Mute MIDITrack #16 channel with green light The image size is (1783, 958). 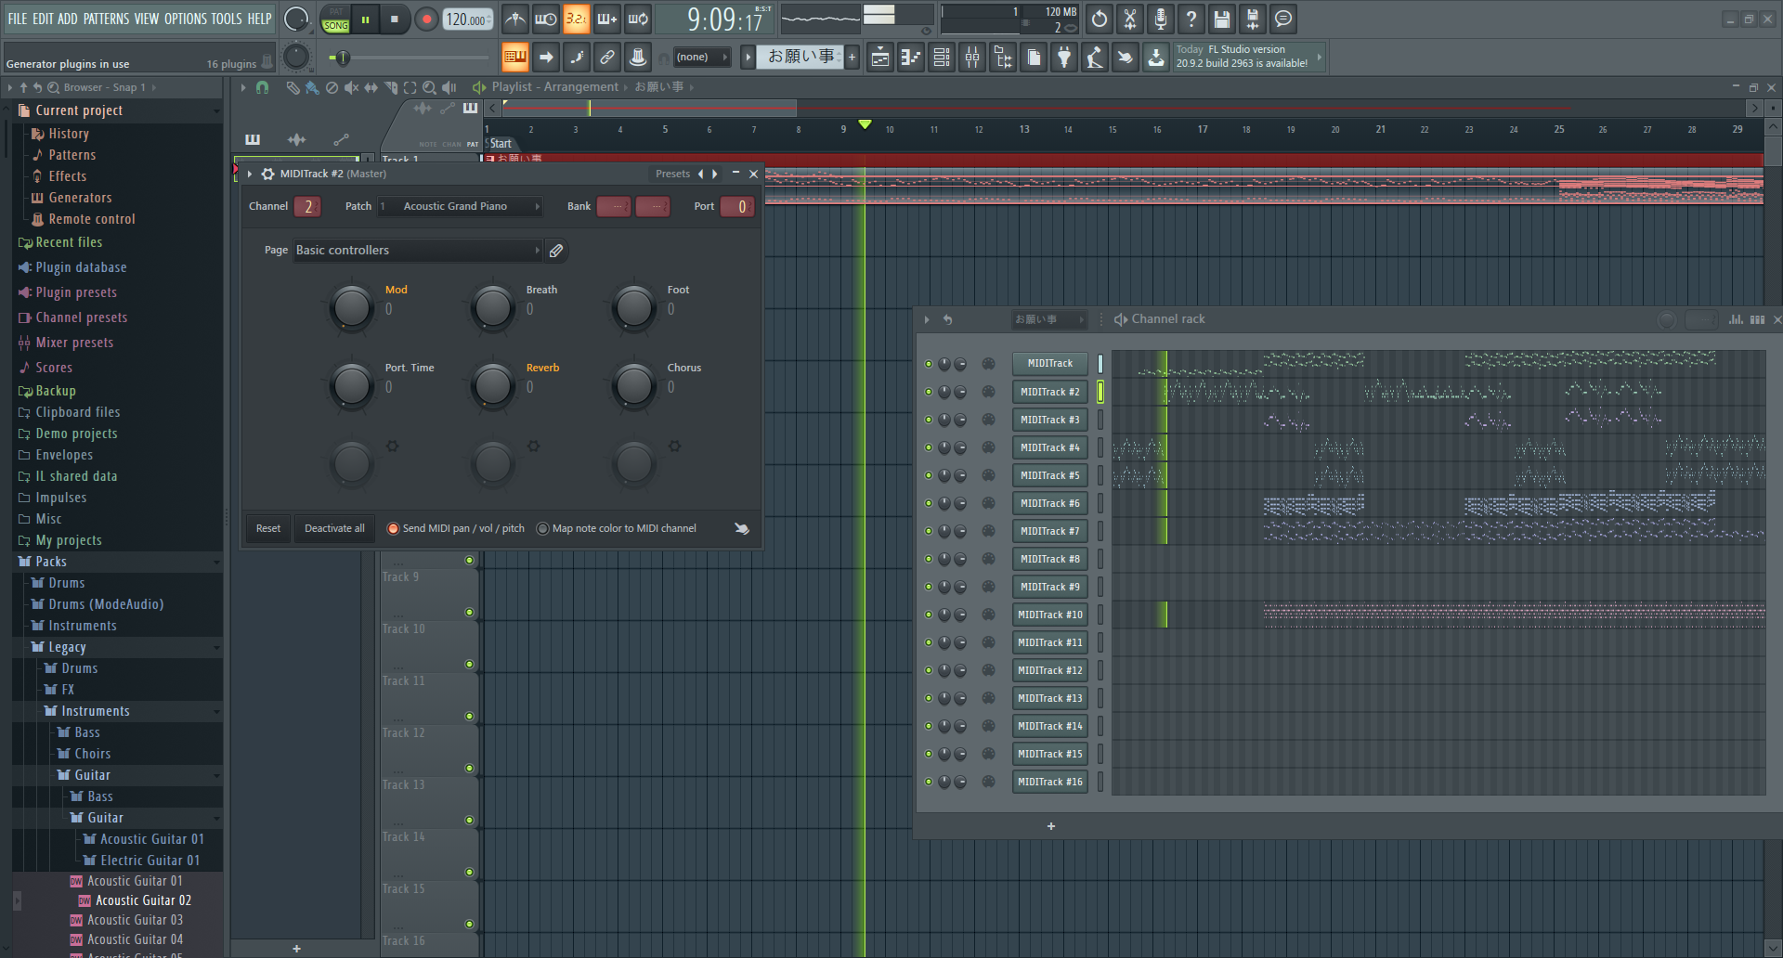coord(928,782)
